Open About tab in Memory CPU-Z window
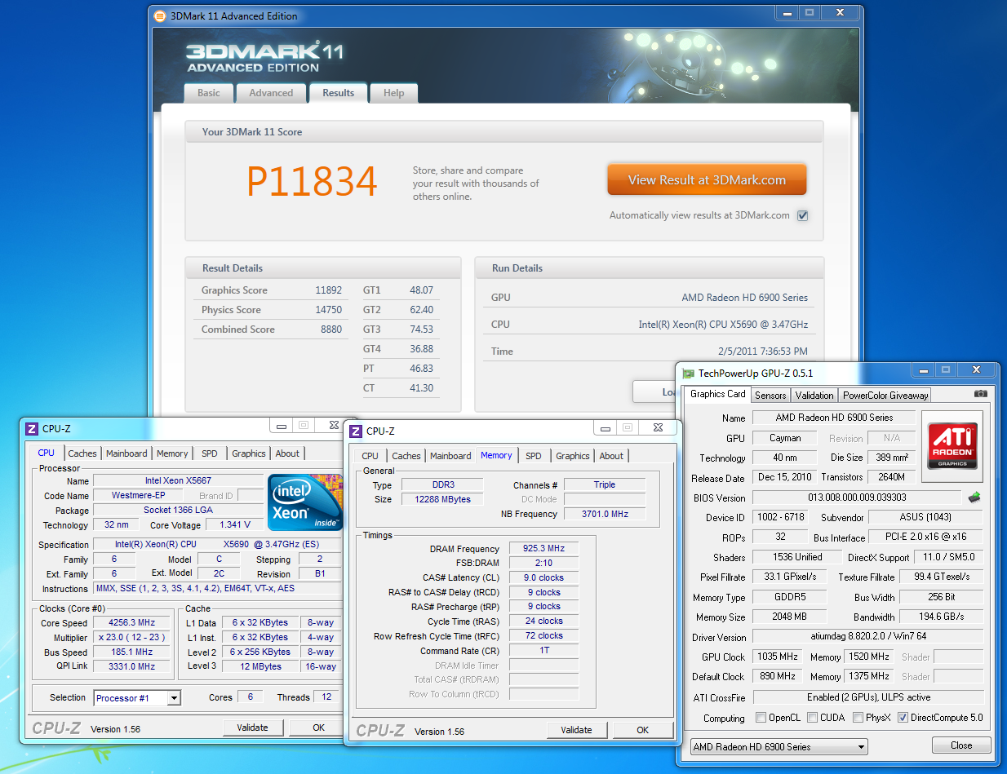Viewport: 1007px width, 774px height. point(611,456)
